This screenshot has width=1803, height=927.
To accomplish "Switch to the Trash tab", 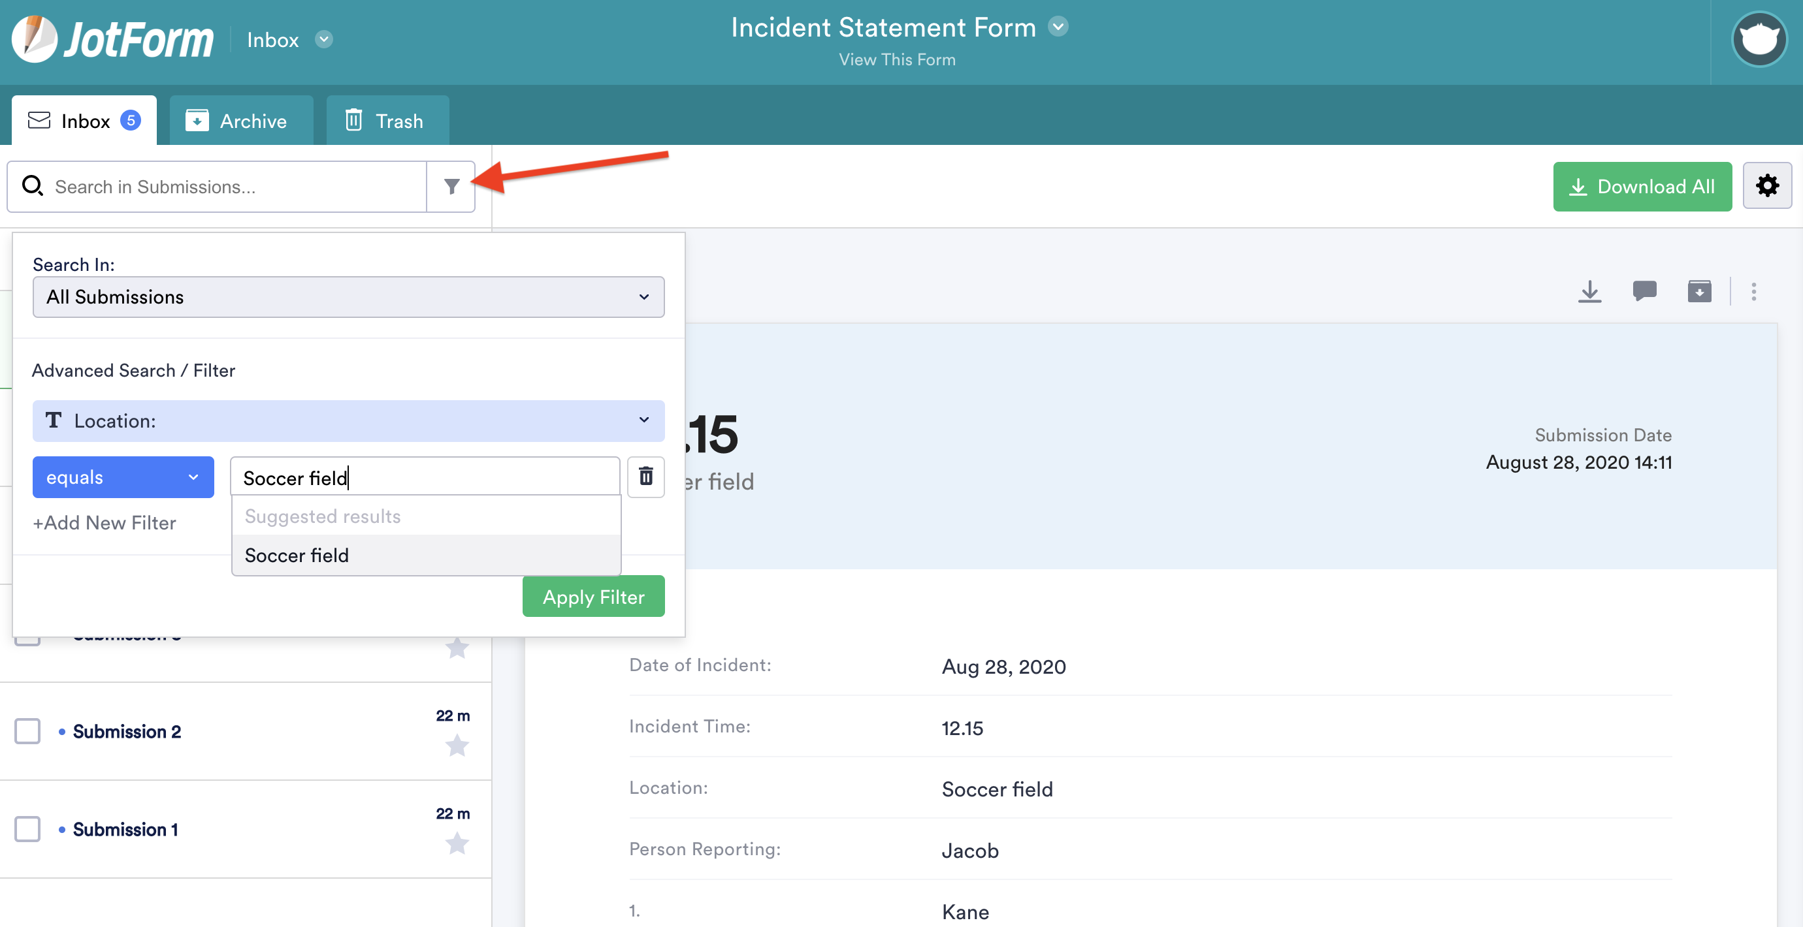I will click(387, 120).
